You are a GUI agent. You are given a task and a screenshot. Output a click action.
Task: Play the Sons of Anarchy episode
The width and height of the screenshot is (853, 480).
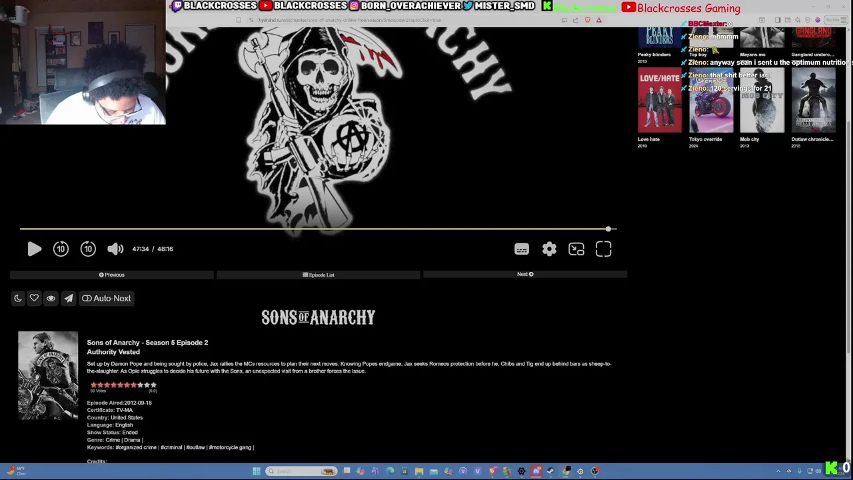(x=35, y=249)
